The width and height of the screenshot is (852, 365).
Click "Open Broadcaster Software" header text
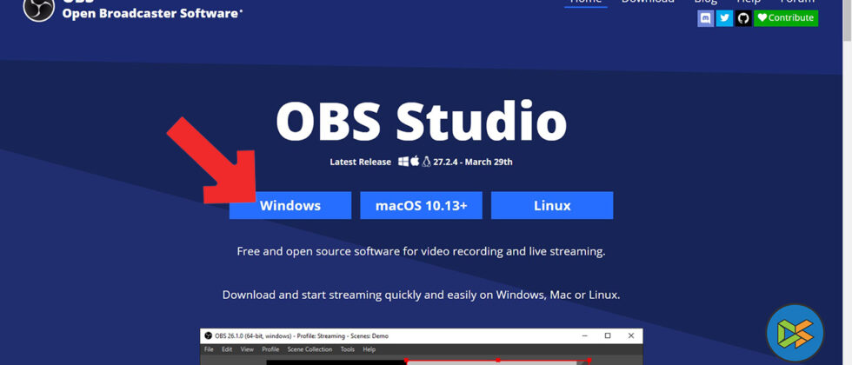(152, 14)
